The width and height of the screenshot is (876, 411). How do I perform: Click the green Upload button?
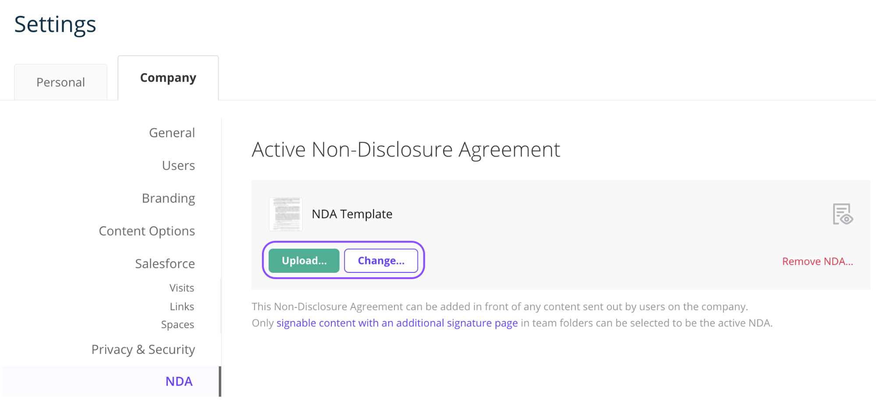[304, 261]
